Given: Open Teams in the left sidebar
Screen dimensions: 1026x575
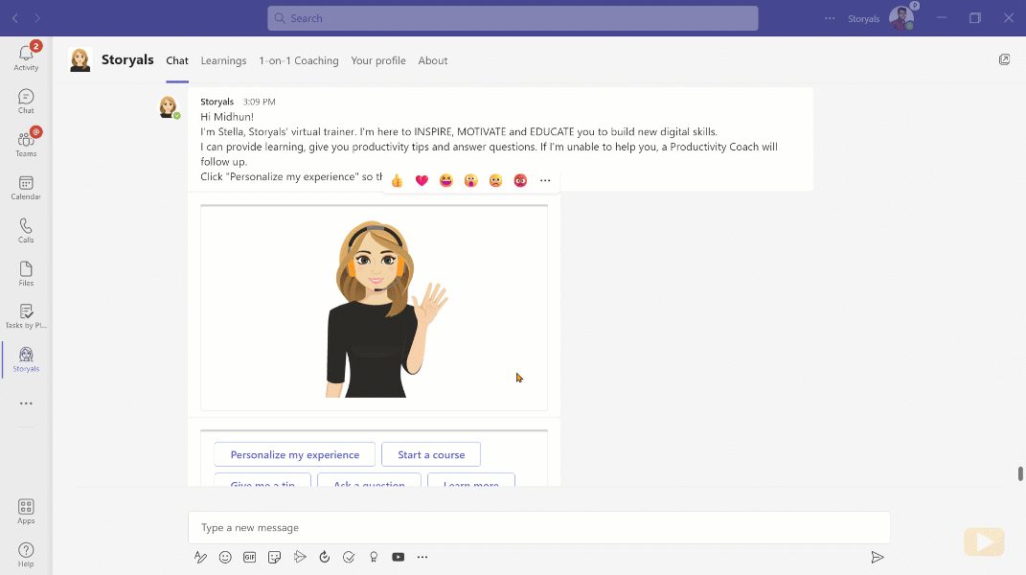Looking at the screenshot, I should click(26, 144).
